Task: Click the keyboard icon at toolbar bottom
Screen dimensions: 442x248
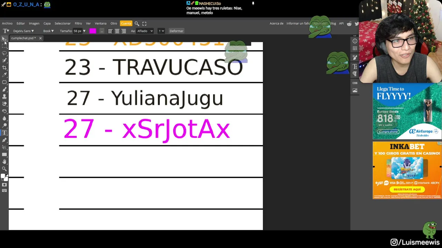Action: [x=4, y=190]
